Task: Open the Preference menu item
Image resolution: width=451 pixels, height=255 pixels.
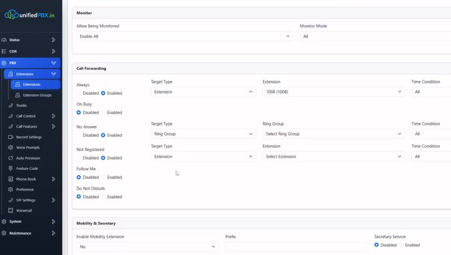Action: point(25,189)
